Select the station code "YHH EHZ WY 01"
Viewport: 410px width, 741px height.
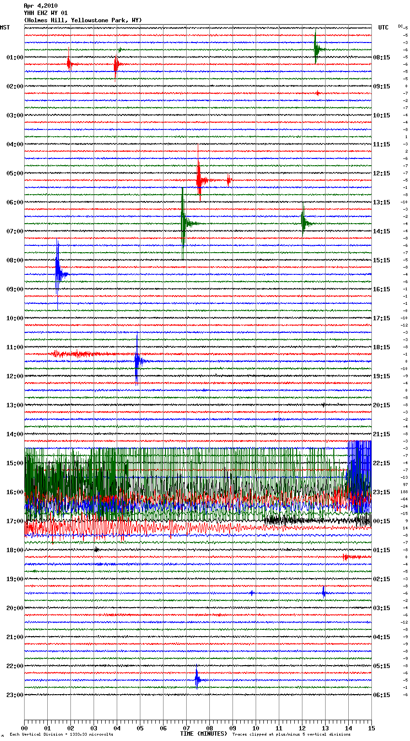coord(46,13)
